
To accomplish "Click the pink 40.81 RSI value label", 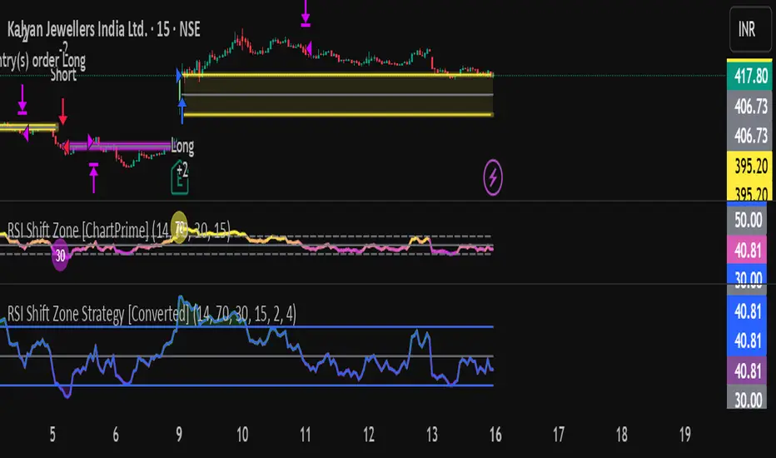I will pyautogui.click(x=747, y=250).
